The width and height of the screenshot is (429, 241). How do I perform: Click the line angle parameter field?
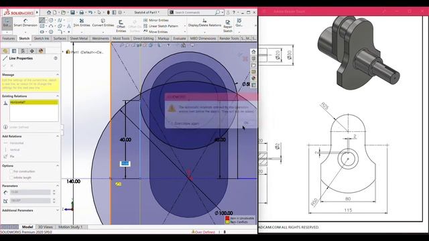30,201
